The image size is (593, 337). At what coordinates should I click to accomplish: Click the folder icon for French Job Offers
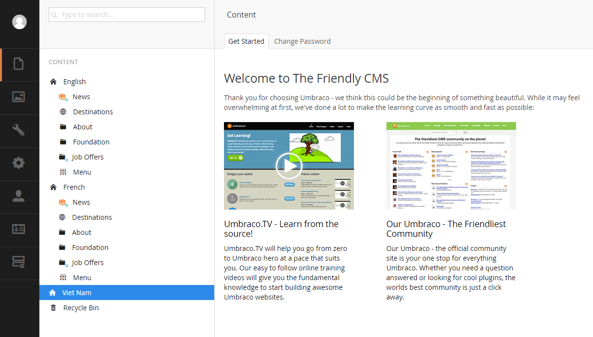[x=62, y=263]
